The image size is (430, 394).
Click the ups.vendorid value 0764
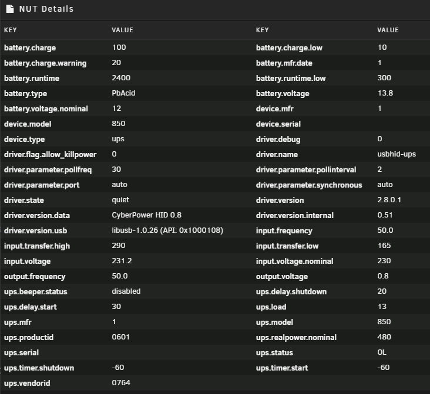point(121,382)
